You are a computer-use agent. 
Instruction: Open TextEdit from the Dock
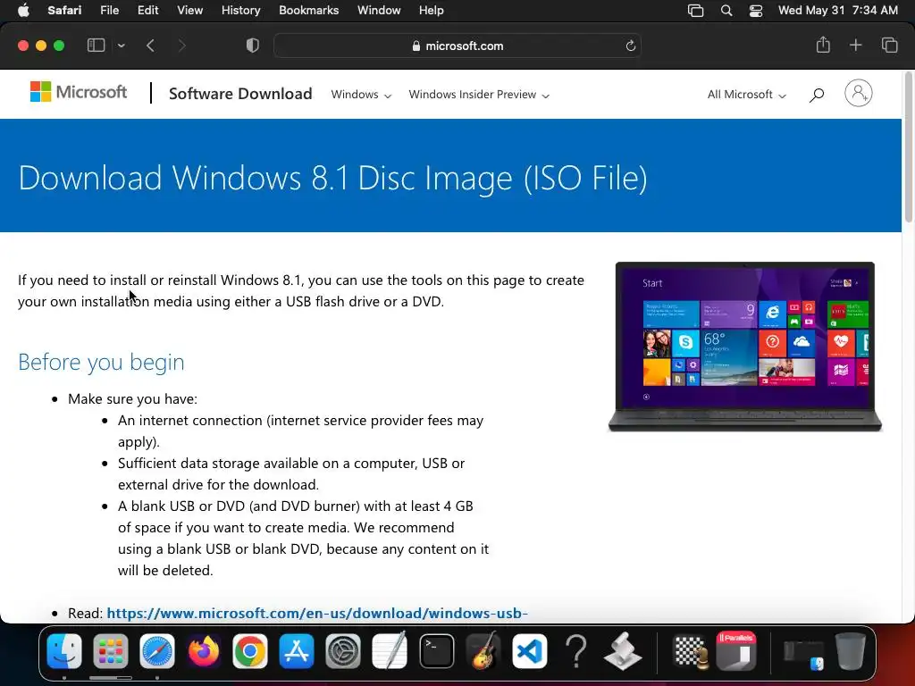390,651
